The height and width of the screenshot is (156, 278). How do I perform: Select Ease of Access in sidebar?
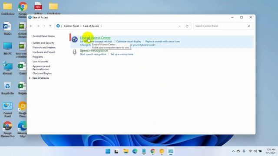coord(40,78)
